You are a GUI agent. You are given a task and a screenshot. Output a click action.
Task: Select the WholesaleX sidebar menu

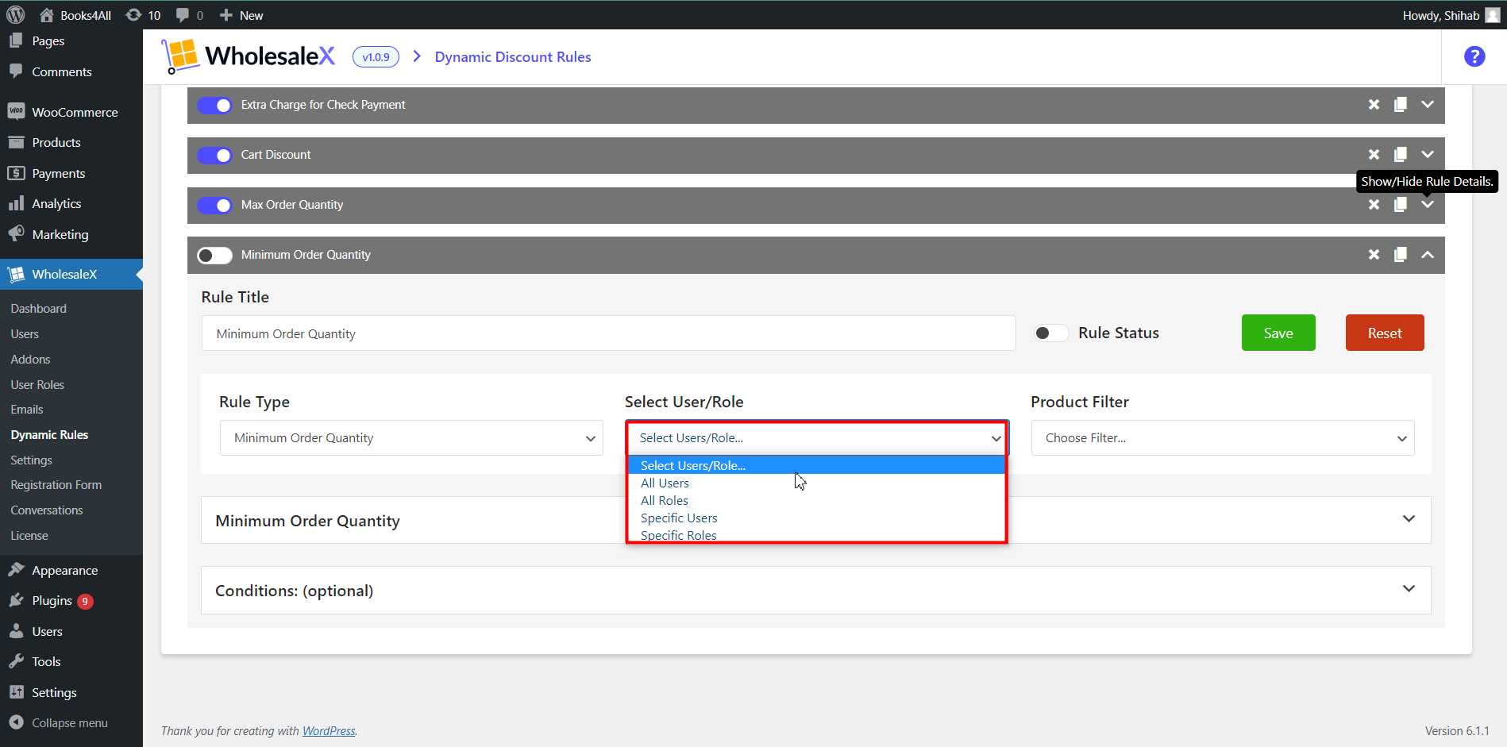[x=71, y=275]
